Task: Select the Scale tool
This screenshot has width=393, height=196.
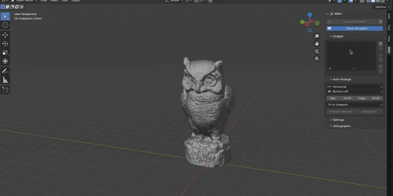Action: [5, 52]
